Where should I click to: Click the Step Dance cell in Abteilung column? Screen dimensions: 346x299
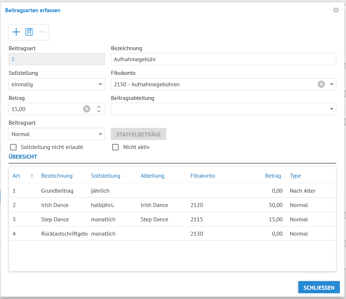155,220
